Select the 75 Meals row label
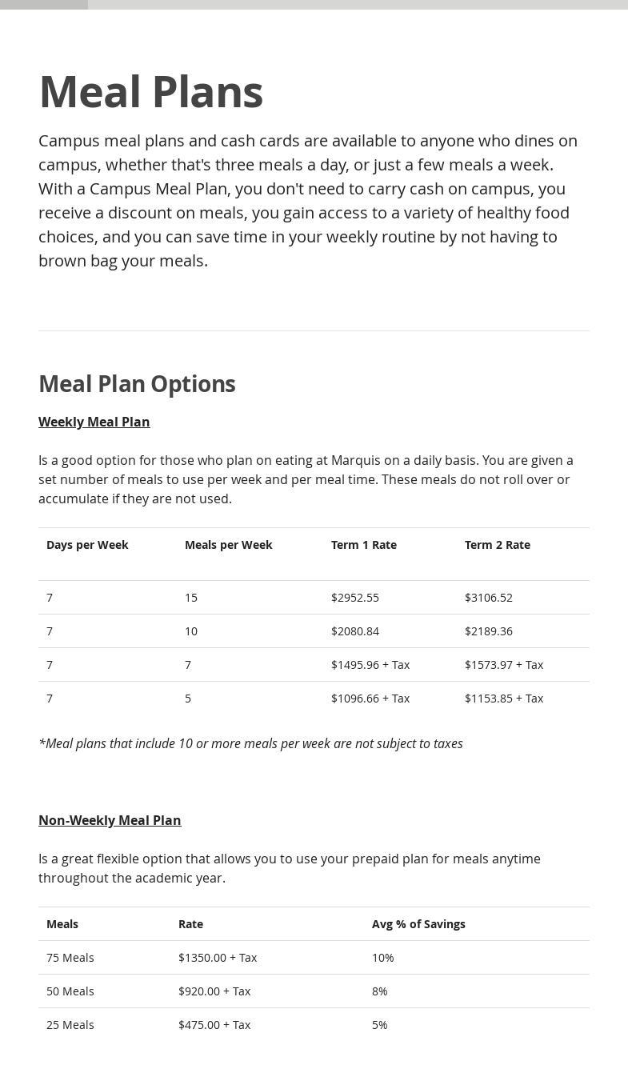 coord(70,958)
